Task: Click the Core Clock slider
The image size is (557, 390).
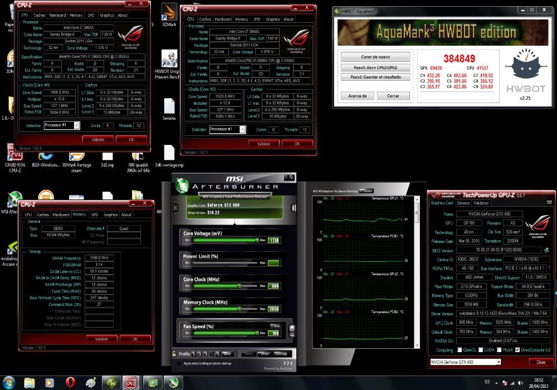Action: pyautogui.click(x=226, y=286)
